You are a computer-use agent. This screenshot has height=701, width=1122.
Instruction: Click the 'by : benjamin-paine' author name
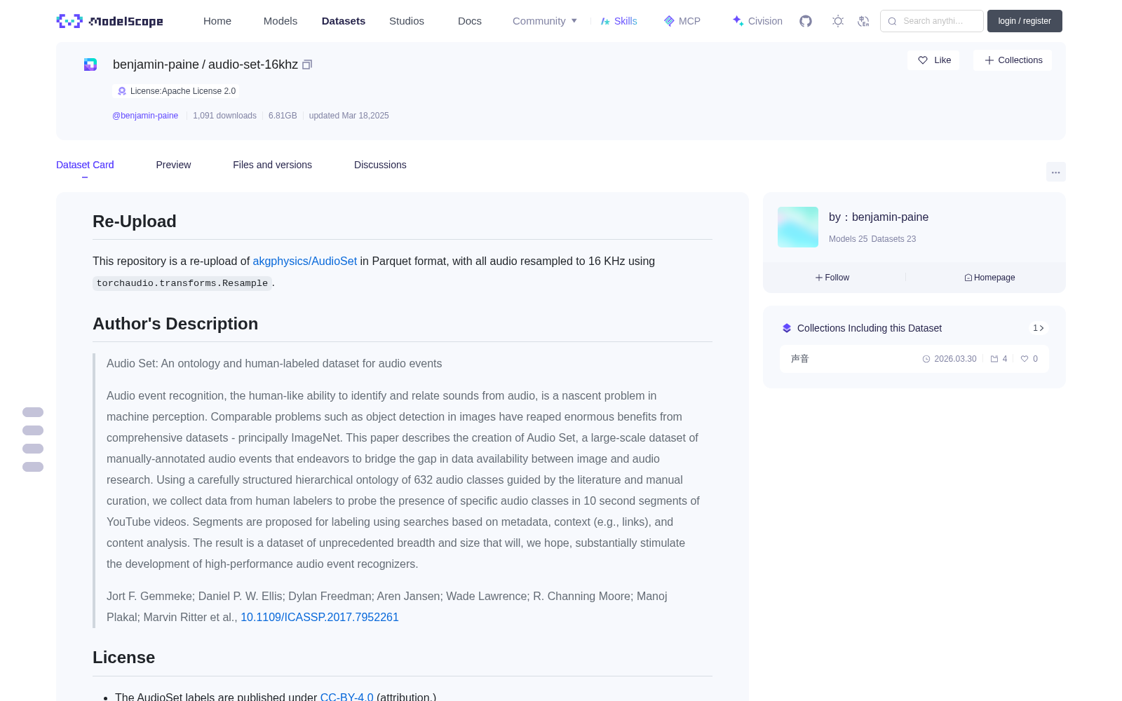point(879,217)
